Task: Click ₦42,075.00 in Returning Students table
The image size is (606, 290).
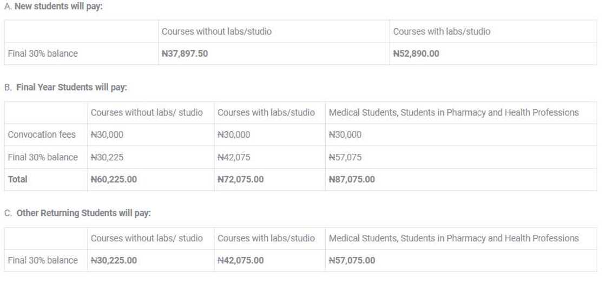Action: pyautogui.click(x=240, y=260)
